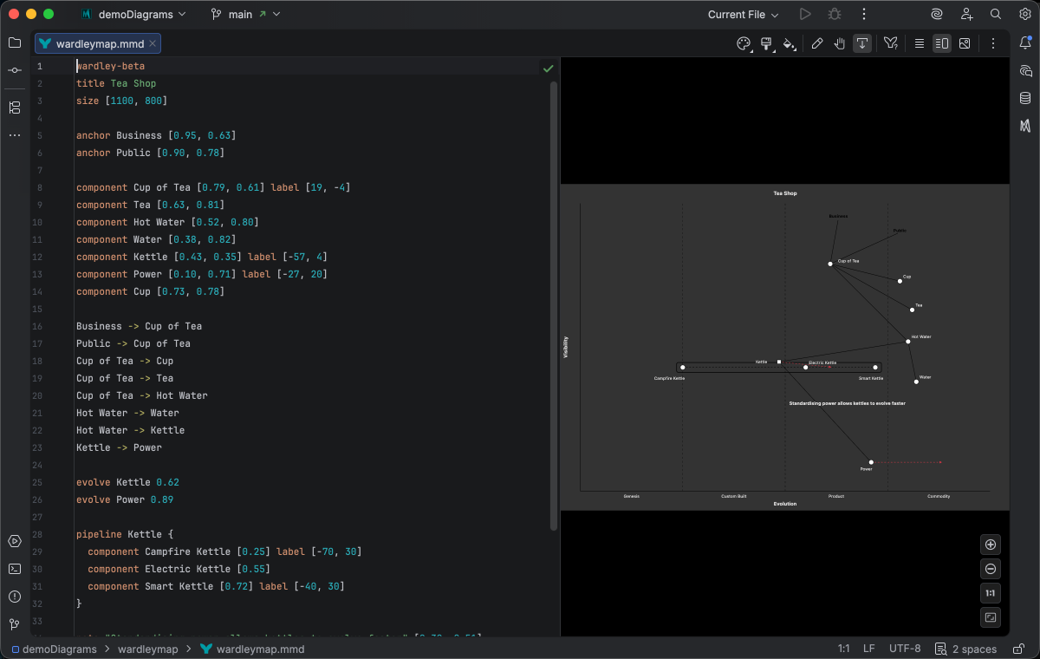The width and height of the screenshot is (1040, 659).
Task: Open the Mermaid help icon with question mark
Action: click(890, 42)
